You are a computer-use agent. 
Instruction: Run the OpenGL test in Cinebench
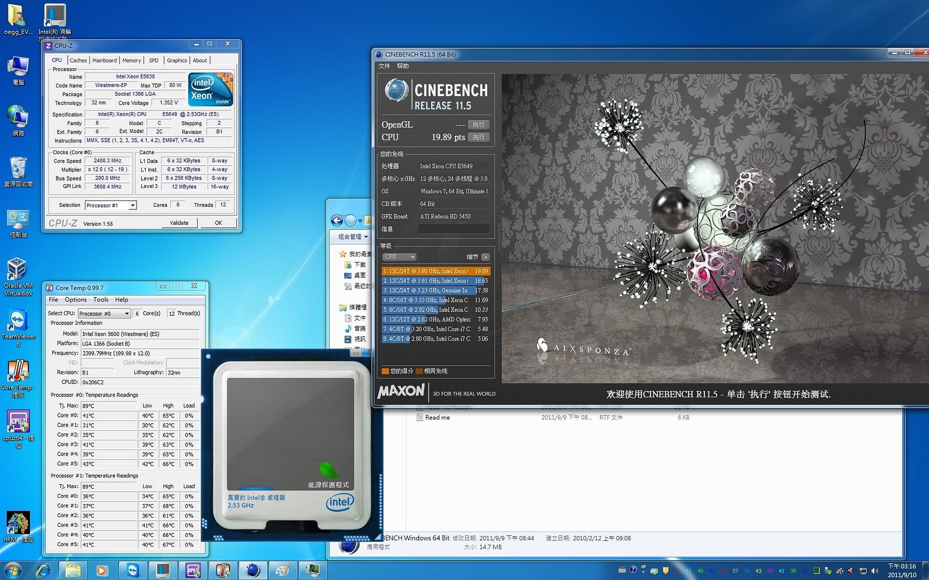(478, 125)
